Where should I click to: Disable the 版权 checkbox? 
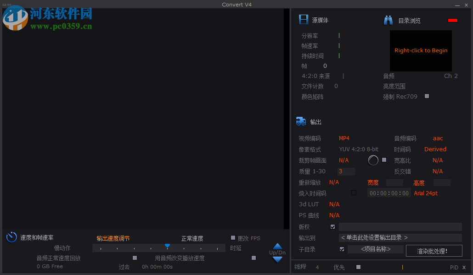tap(332, 226)
